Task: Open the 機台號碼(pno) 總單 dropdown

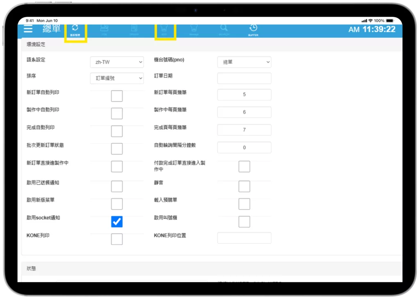Action: [244, 62]
